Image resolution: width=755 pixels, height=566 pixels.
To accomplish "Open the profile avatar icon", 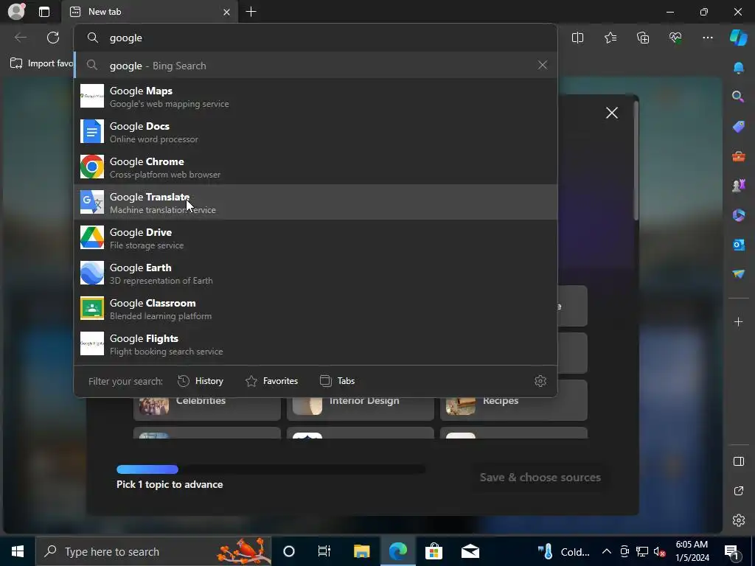I will (x=16, y=12).
